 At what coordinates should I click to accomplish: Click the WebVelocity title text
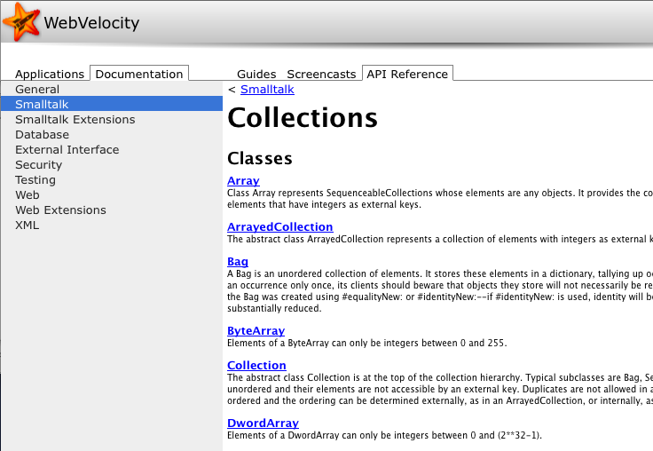coord(91,22)
